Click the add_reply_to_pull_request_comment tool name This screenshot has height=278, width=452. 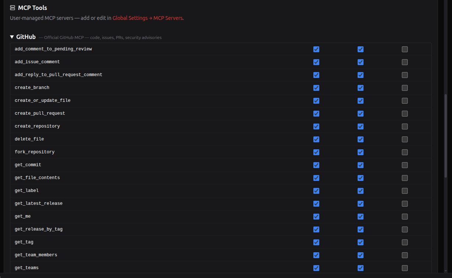click(x=59, y=75)
